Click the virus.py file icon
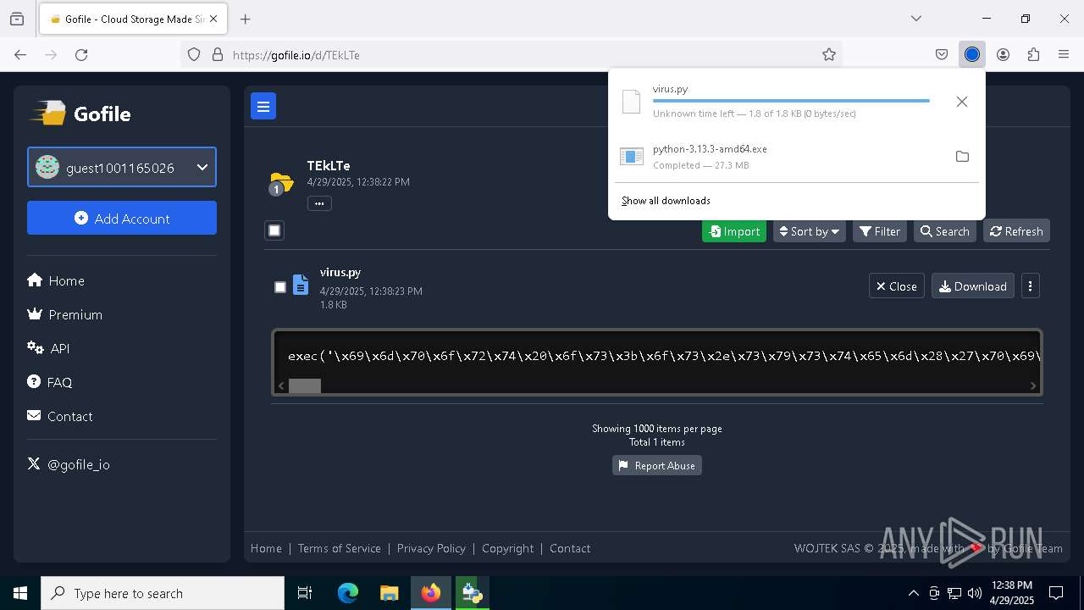 pos(301,285)
